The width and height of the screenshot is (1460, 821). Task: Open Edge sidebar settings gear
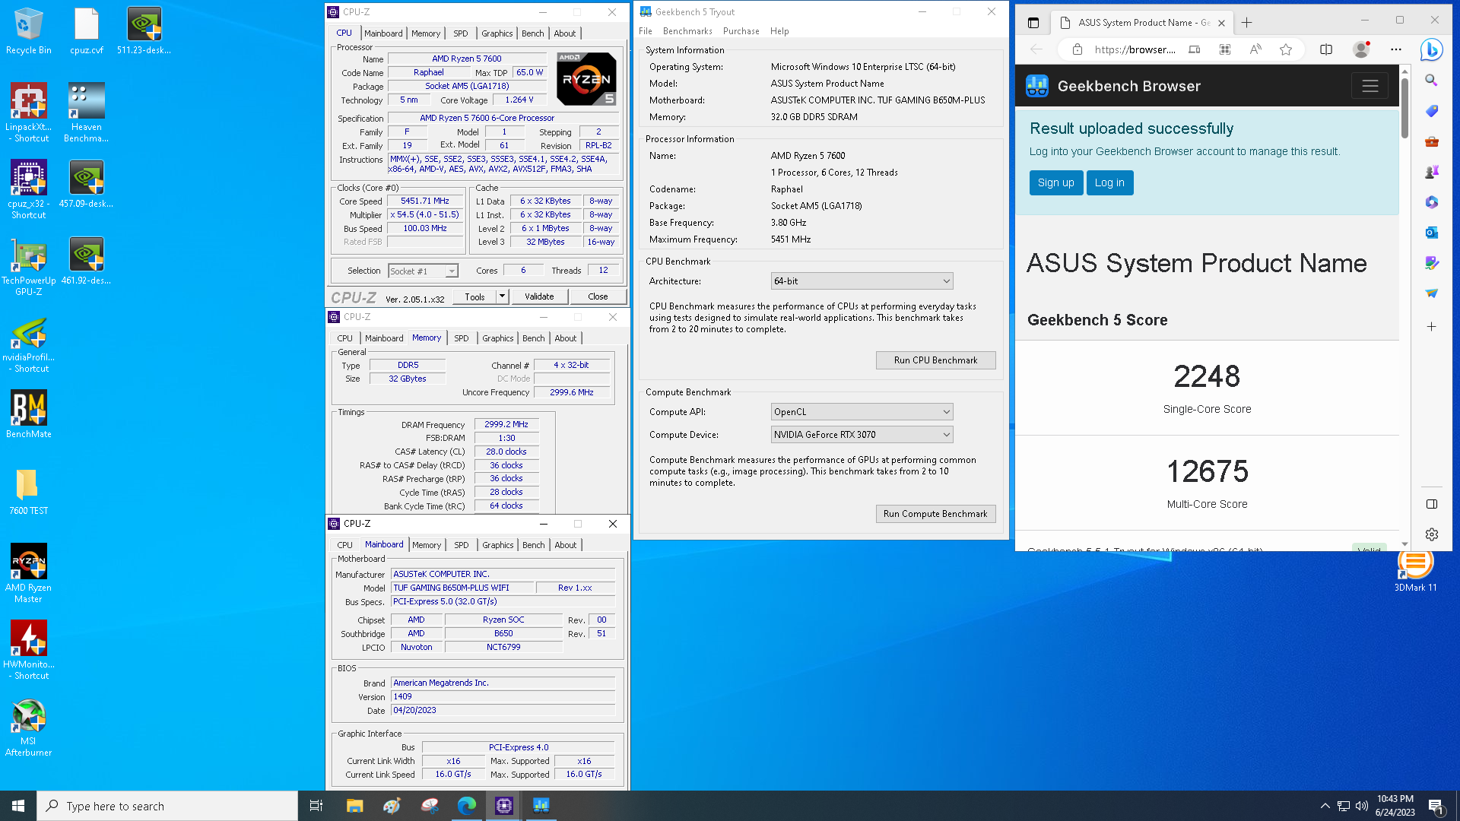pyautogui.click(x=1431, y=534)
